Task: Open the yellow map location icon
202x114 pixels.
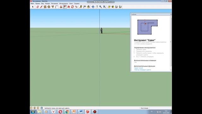Action: [x=109, y=7]
